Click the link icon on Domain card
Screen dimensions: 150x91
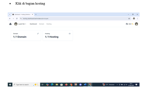point(38,34)
